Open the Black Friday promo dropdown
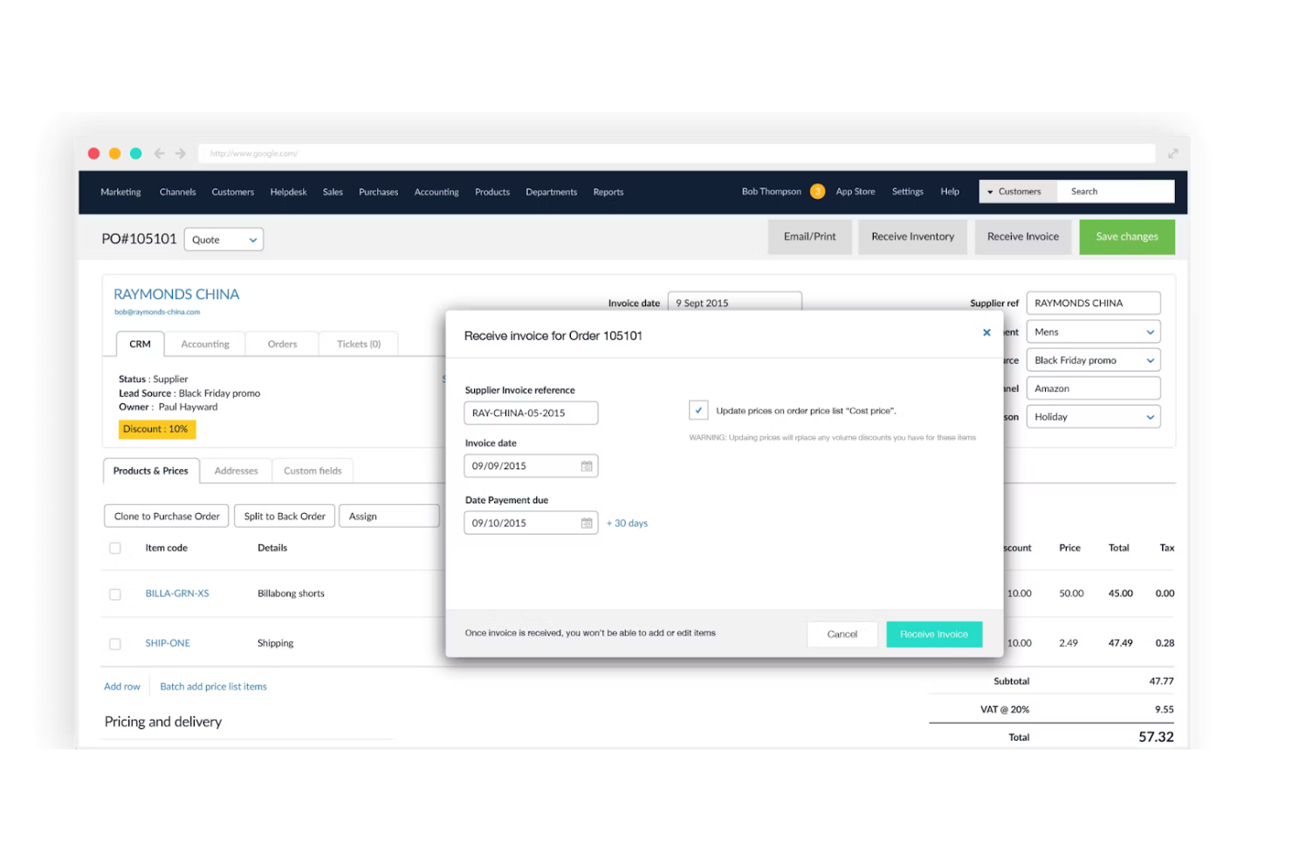1292x861 pixels. coord(1093,359)
